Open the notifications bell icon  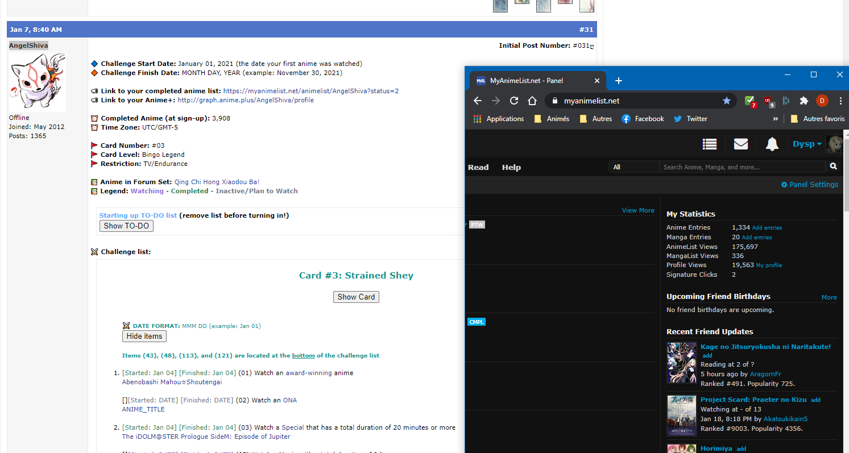[x=772, y=144]
